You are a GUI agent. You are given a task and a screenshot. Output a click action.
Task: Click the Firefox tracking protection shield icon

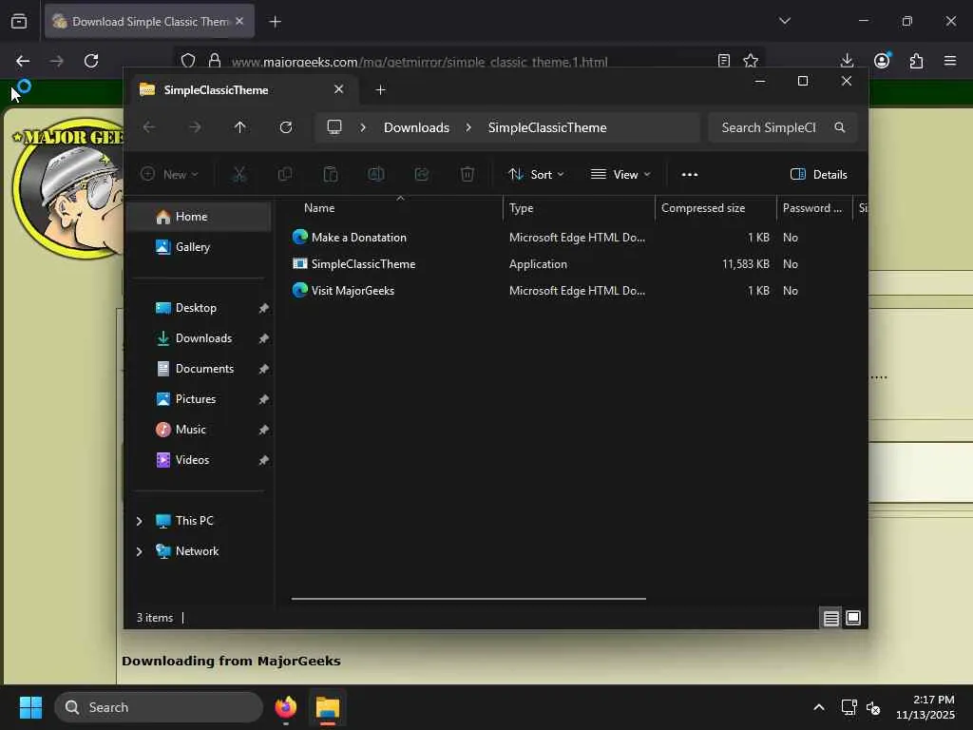click(188, 60)
